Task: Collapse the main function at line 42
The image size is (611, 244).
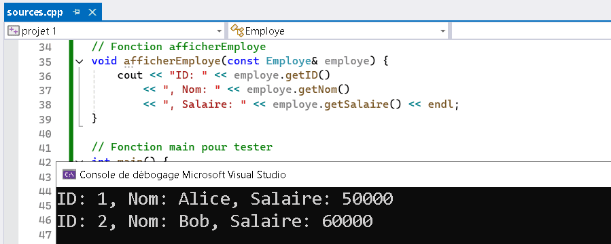Action: pyautogui.click(x=80, y=161)
